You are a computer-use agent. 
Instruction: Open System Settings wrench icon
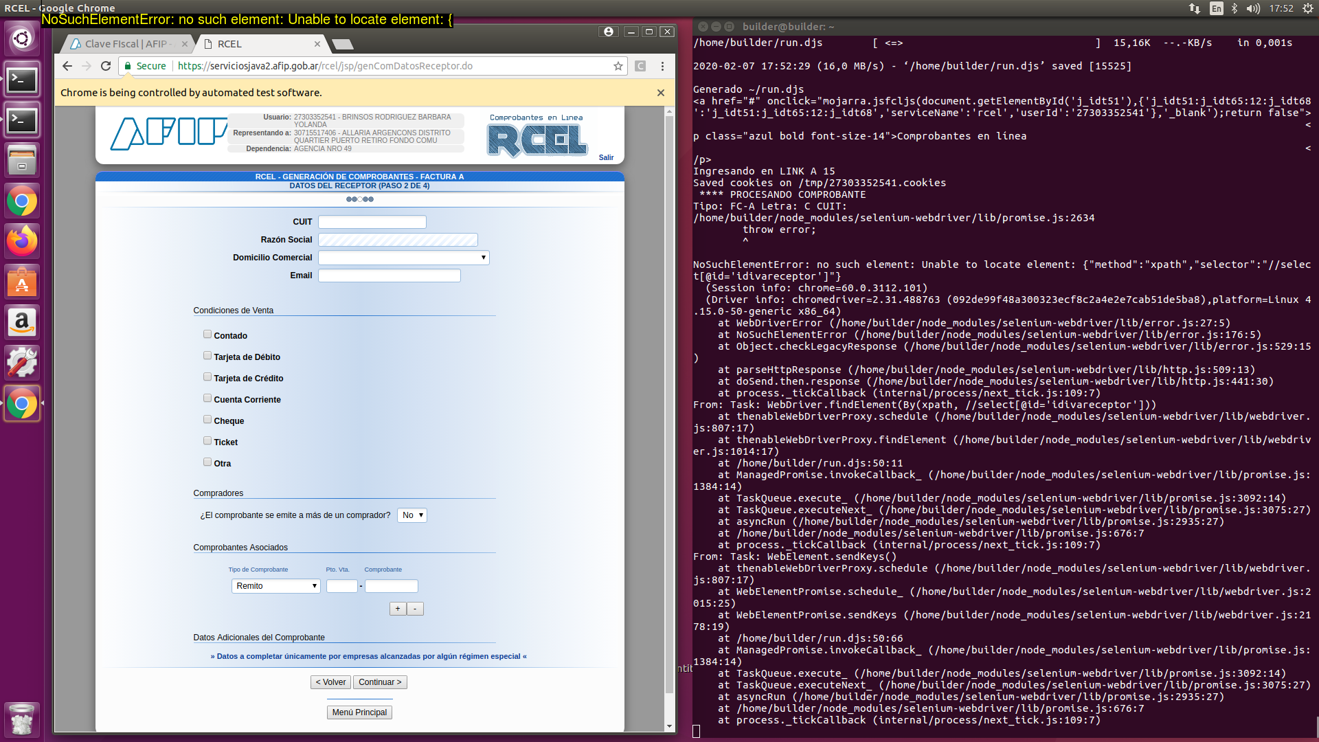(22, 363)
